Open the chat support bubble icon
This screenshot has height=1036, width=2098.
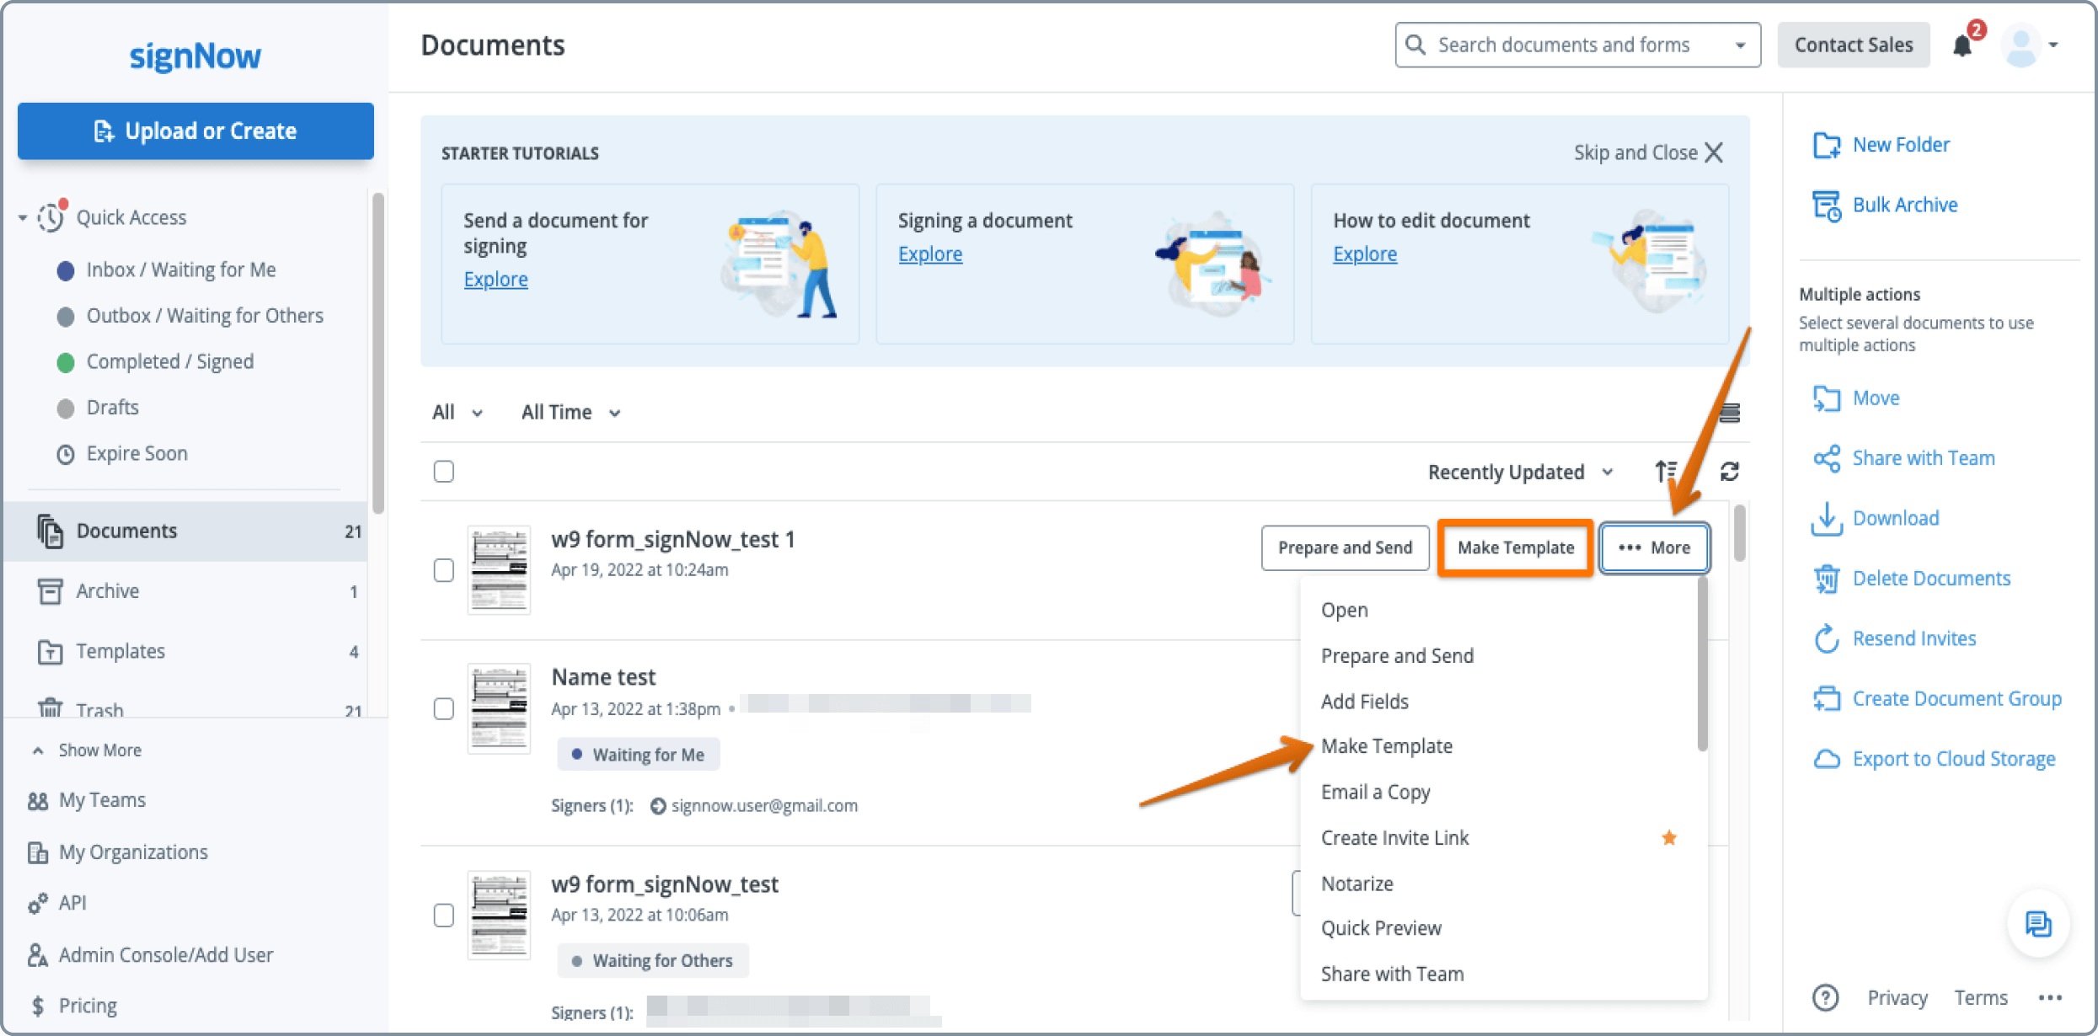pyautogui.click(x=2037, y=924)
